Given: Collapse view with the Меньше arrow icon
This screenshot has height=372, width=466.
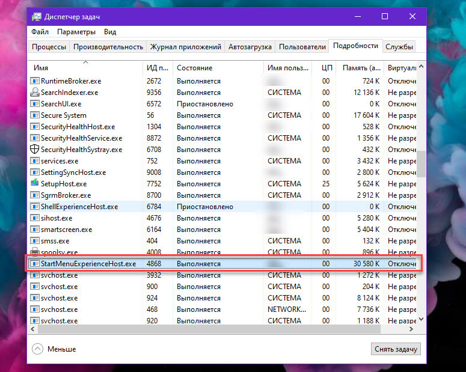Looking at the screenshot, I should pyautogui.click(x=37, y=349).
